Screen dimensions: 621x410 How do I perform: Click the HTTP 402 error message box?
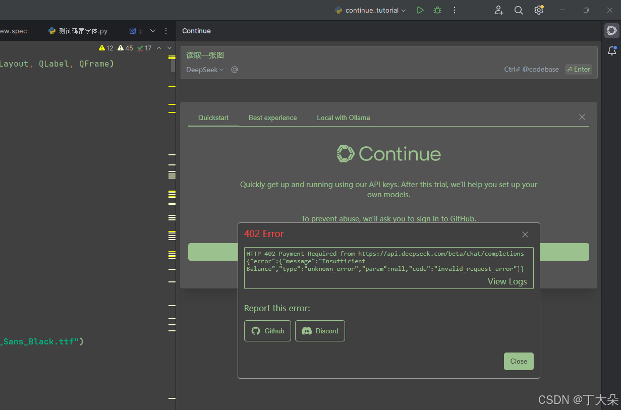point(389,268)
